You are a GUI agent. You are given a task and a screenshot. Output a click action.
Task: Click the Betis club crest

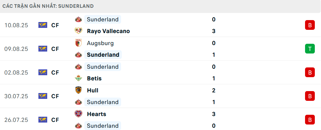(x=78, y=78)
